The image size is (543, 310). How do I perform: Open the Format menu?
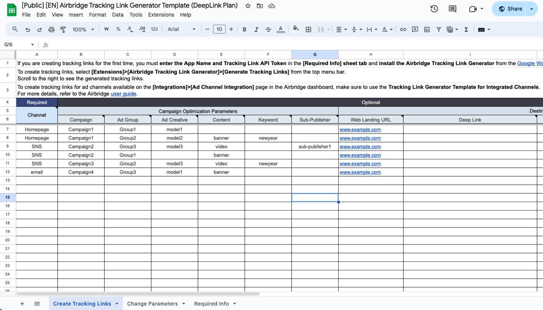click(97, 15)
